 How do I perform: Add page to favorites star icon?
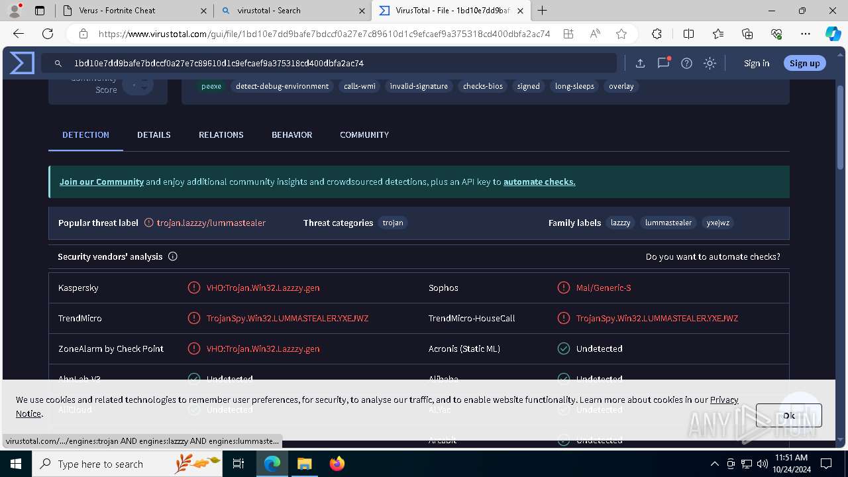tap(621, 34)
